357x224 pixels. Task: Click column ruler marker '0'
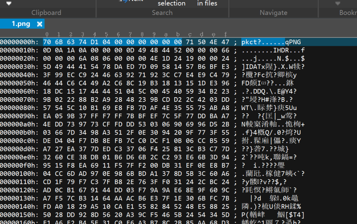coord(47,35)
